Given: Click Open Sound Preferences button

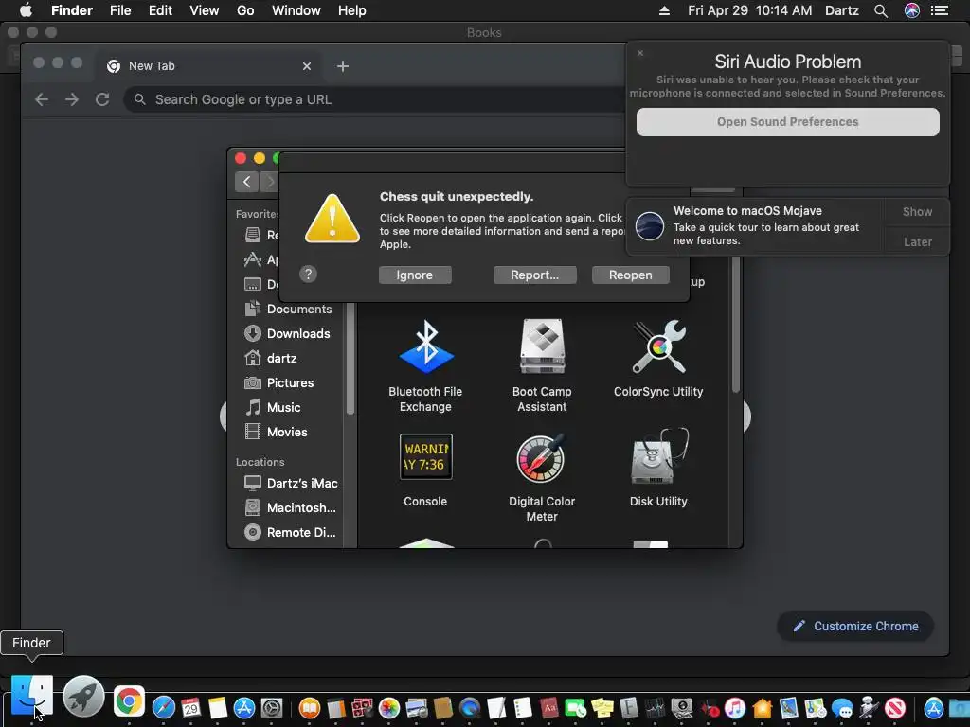Looking at the screenshot, I should pyautogui.click(x=787, y=122).
